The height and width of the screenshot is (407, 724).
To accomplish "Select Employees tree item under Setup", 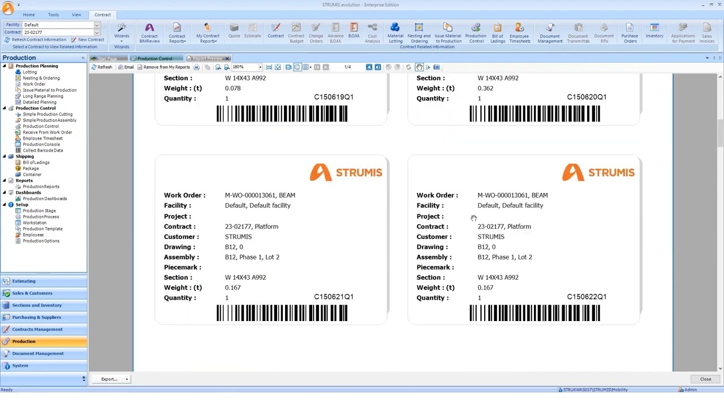I will 33,235.
